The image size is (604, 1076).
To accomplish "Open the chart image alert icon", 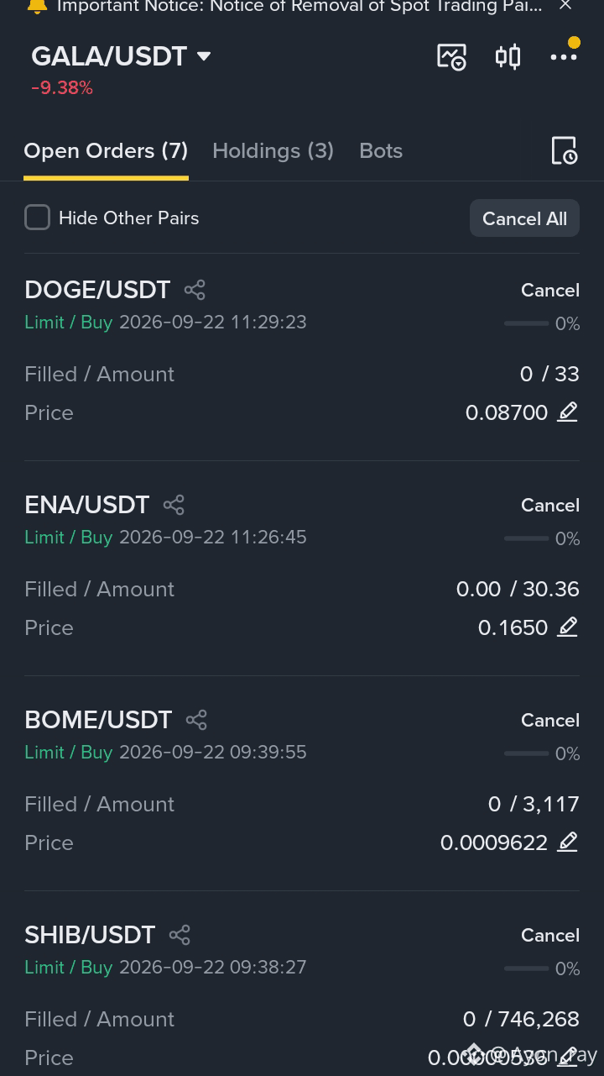I will pos(451,57).
